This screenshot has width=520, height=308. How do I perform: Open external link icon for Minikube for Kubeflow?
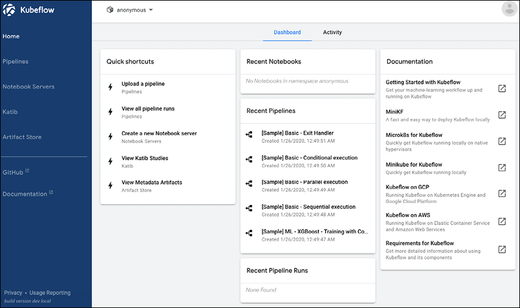[502, 168]
